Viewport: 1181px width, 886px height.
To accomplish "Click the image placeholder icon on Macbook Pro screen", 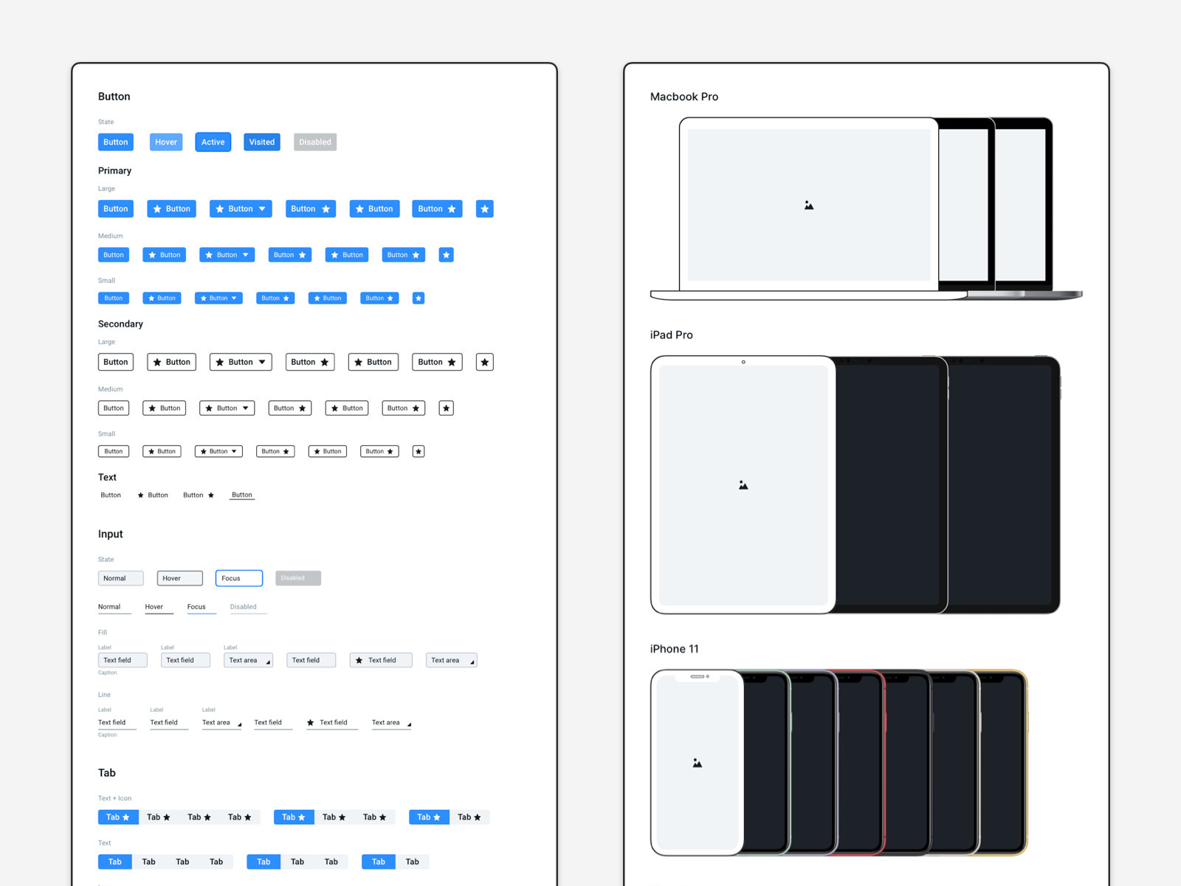I will point(808,205).
